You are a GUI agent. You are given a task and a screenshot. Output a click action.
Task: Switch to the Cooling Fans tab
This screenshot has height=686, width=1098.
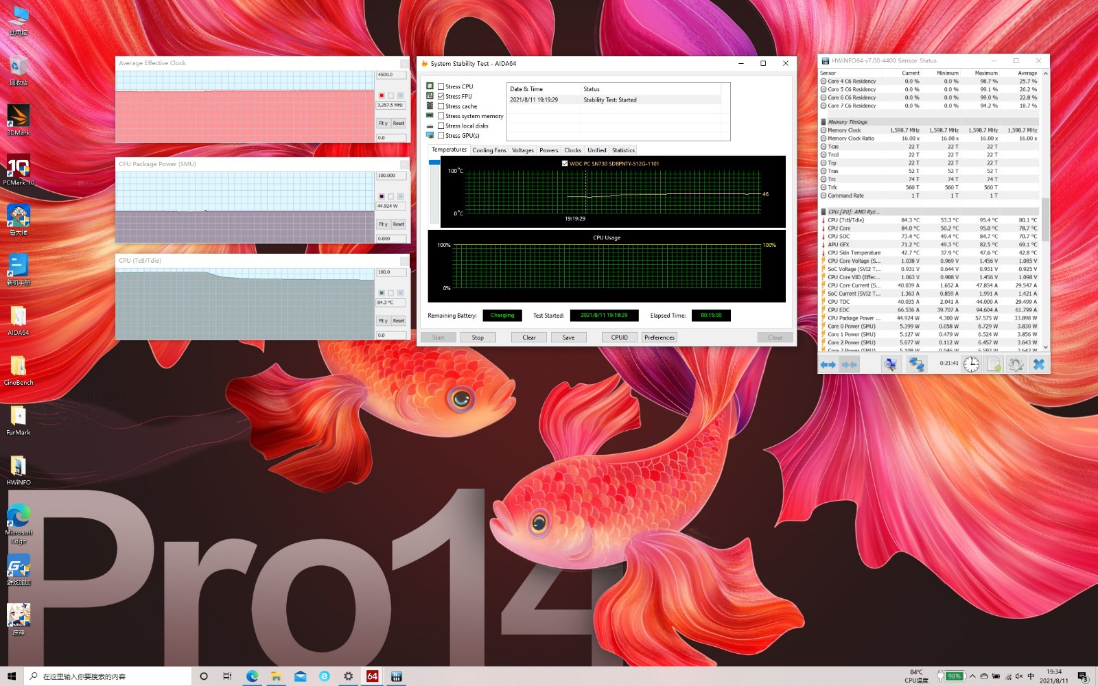coord(489,150)
